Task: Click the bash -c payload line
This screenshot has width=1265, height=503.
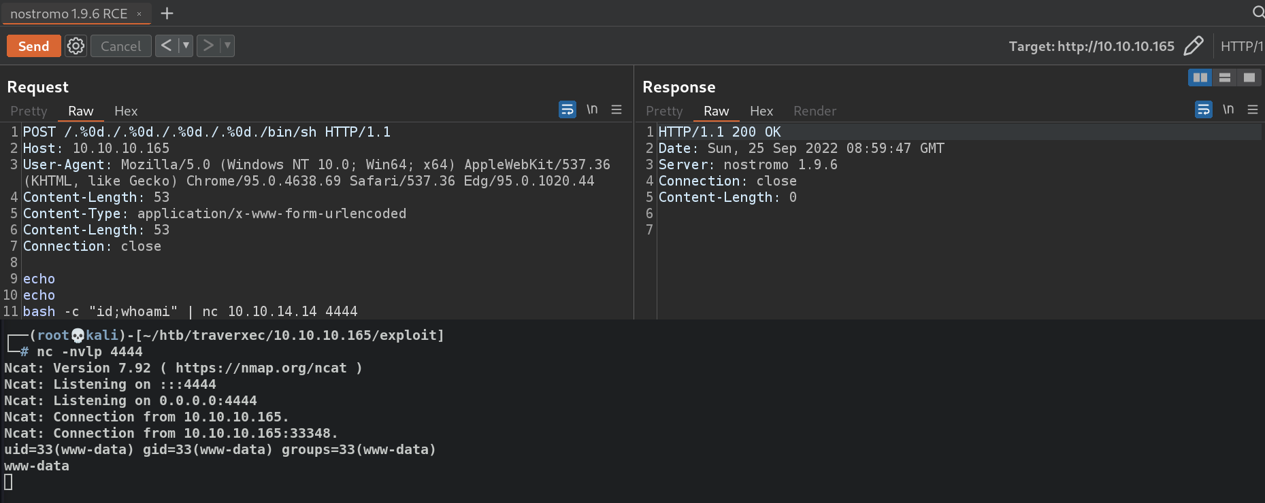Action: 191,311
